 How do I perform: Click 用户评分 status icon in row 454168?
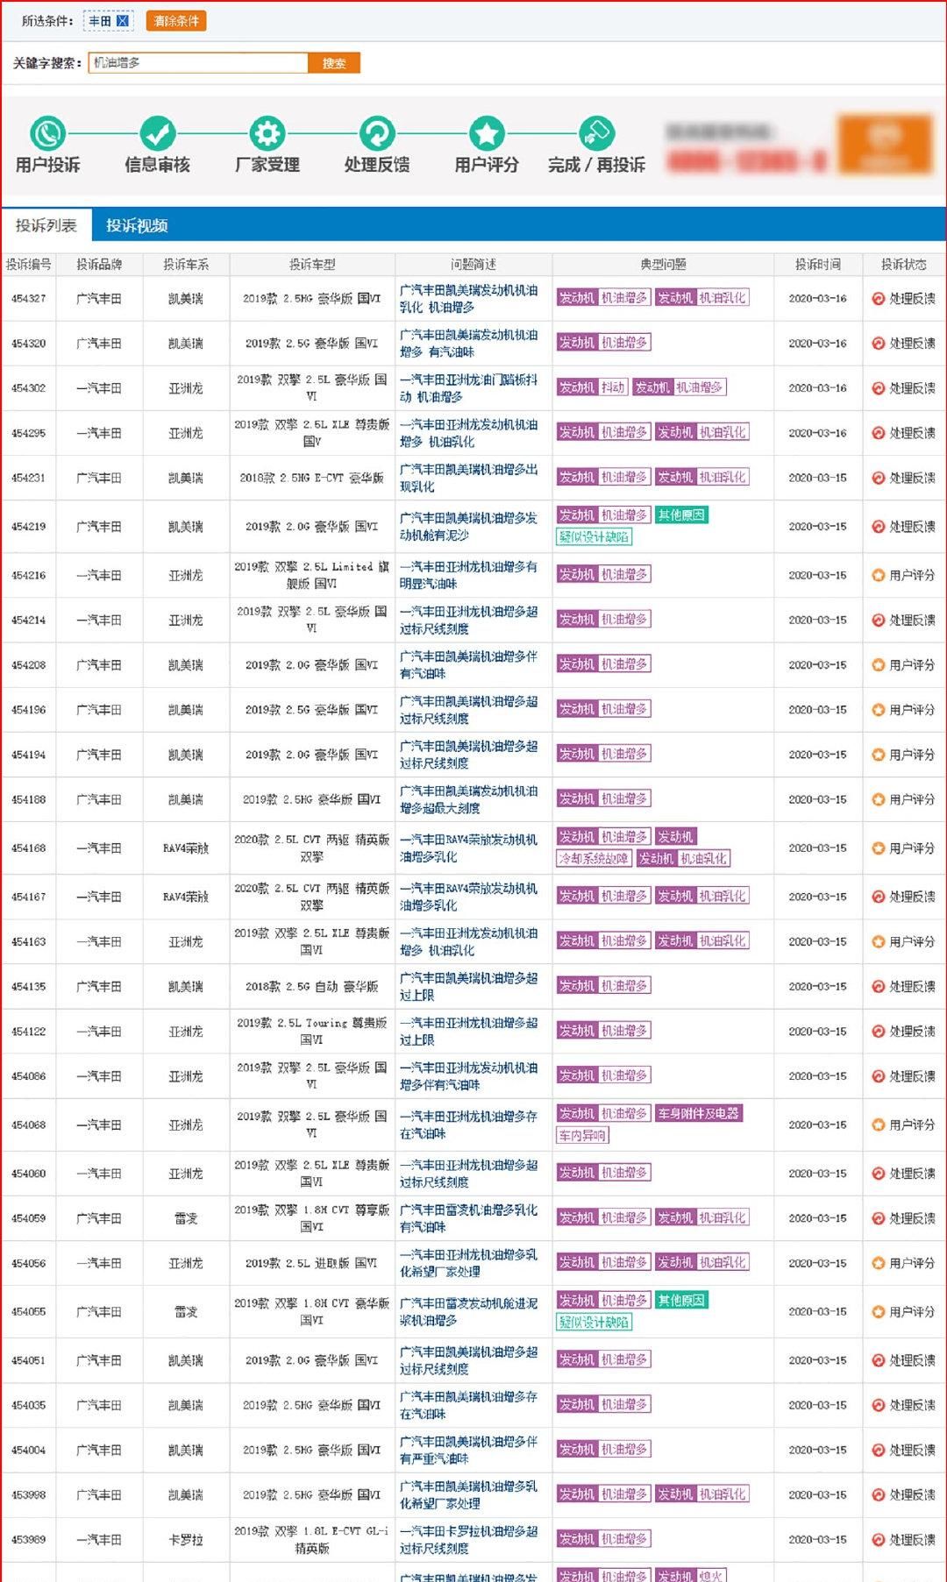tap(878, 848)
